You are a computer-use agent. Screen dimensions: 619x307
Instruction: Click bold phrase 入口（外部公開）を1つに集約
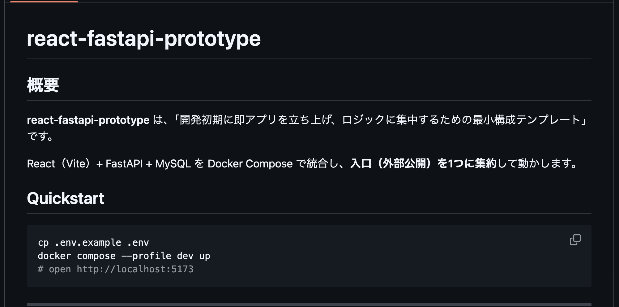point(423,164)
